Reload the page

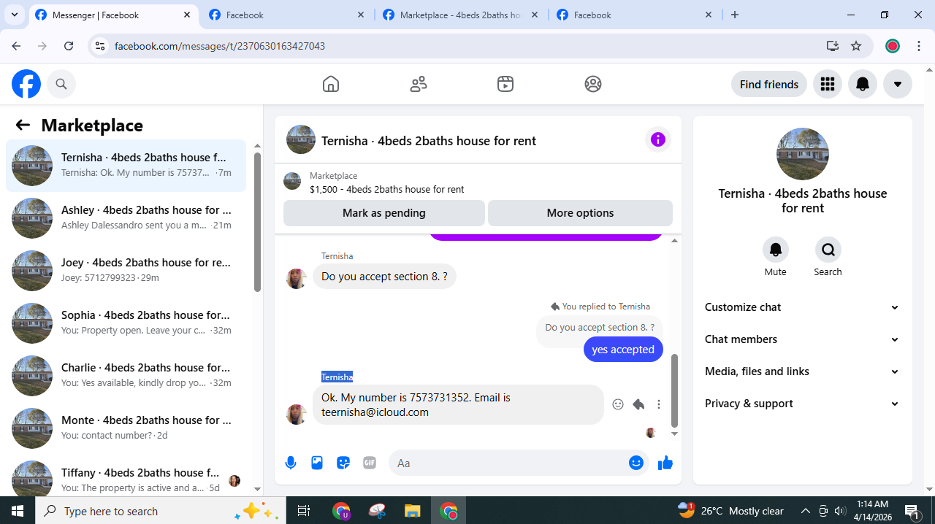click(x=69, y=46)
